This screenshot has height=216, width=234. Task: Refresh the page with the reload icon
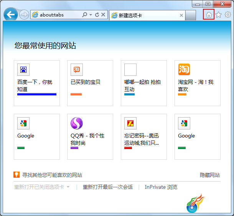[97, 15]
